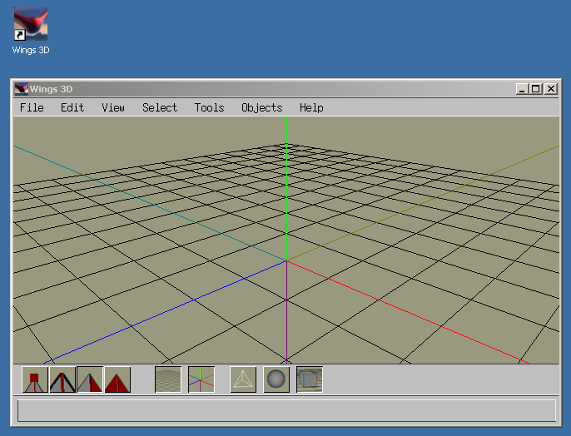Open the View menu
This screenshot has height=436, width=571.
point(113,107)
